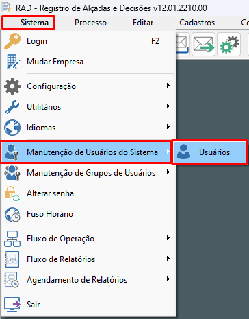Open the Cadastros menu
Image resolution: width=249 pixels, height=319 pixels.
pos(197,23)
